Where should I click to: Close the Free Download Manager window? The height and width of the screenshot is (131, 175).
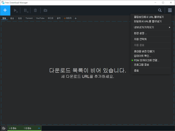pyautogui.click(x=171, y=2)
